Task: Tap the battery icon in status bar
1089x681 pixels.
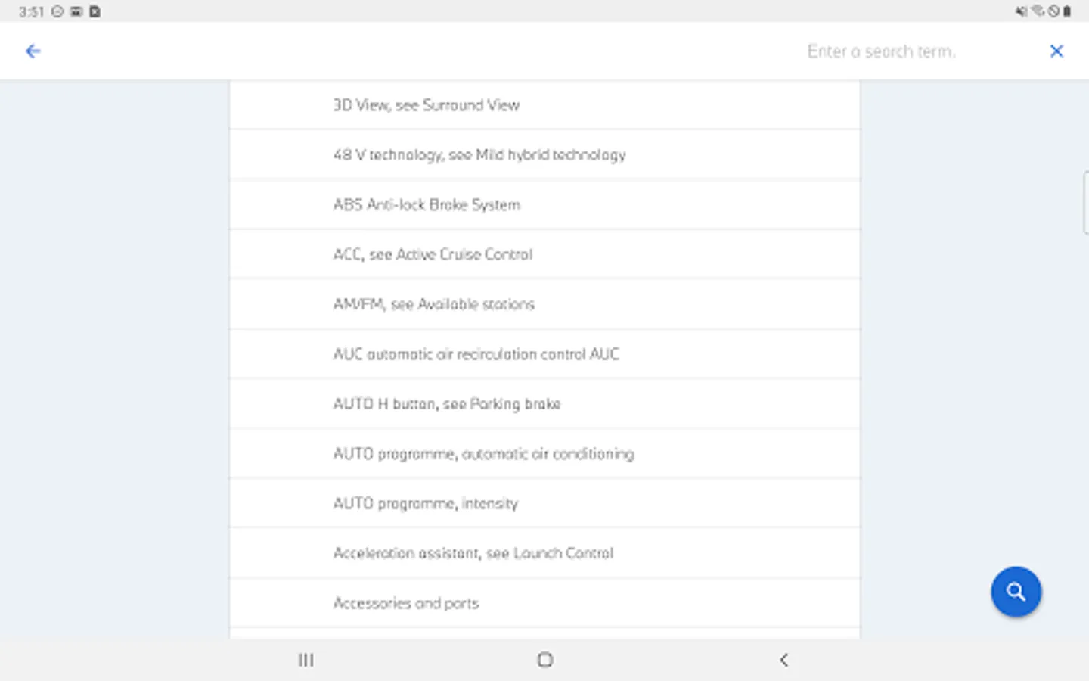Action: (1067, 11)
